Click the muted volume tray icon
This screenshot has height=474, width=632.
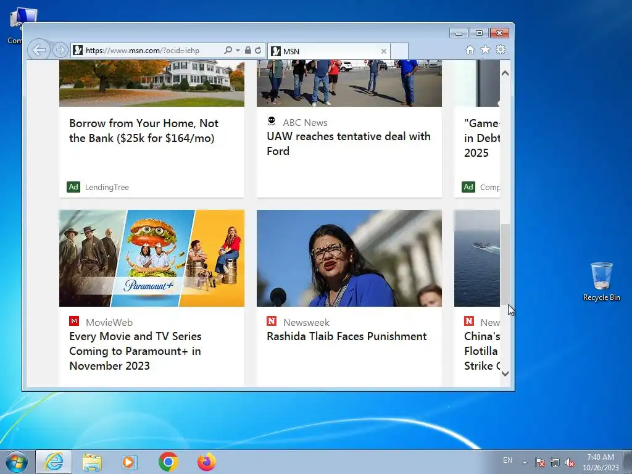[x=570, y=462]
